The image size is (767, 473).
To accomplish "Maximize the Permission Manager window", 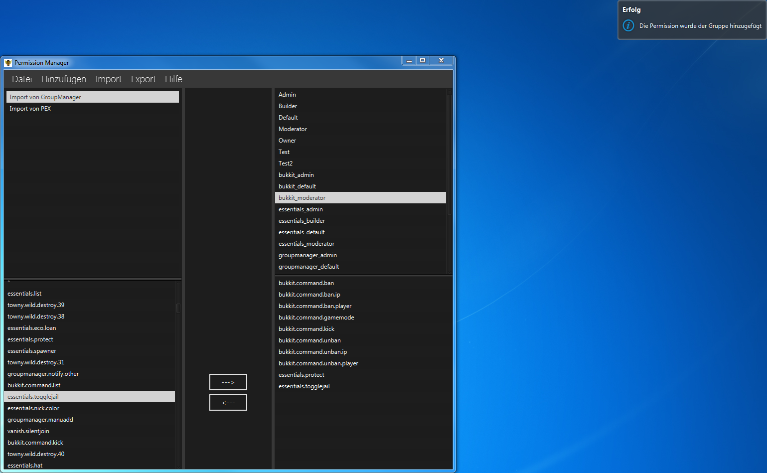I will click(x=423, y=60).
